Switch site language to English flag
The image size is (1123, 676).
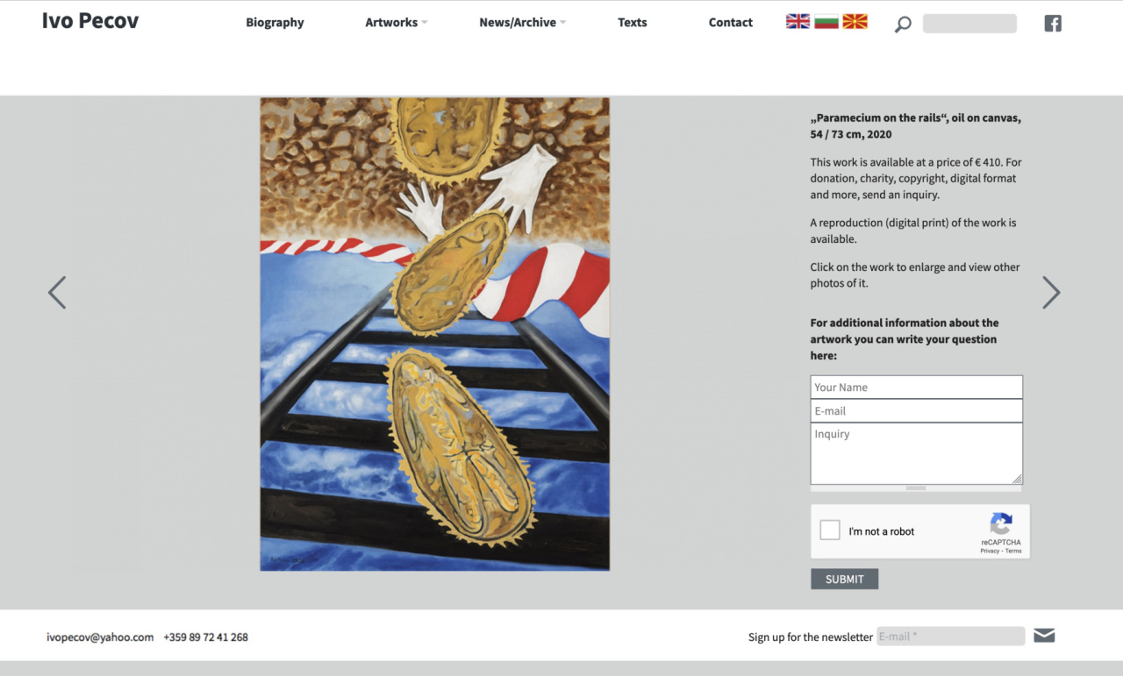798,22
